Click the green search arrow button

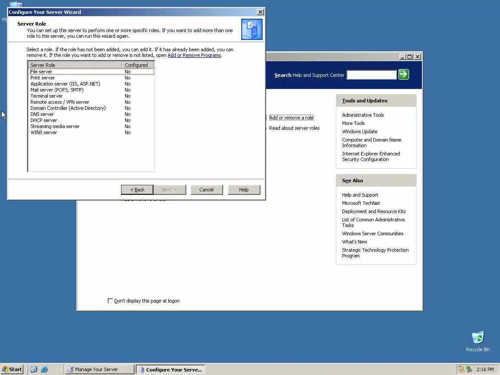point(403,74)
